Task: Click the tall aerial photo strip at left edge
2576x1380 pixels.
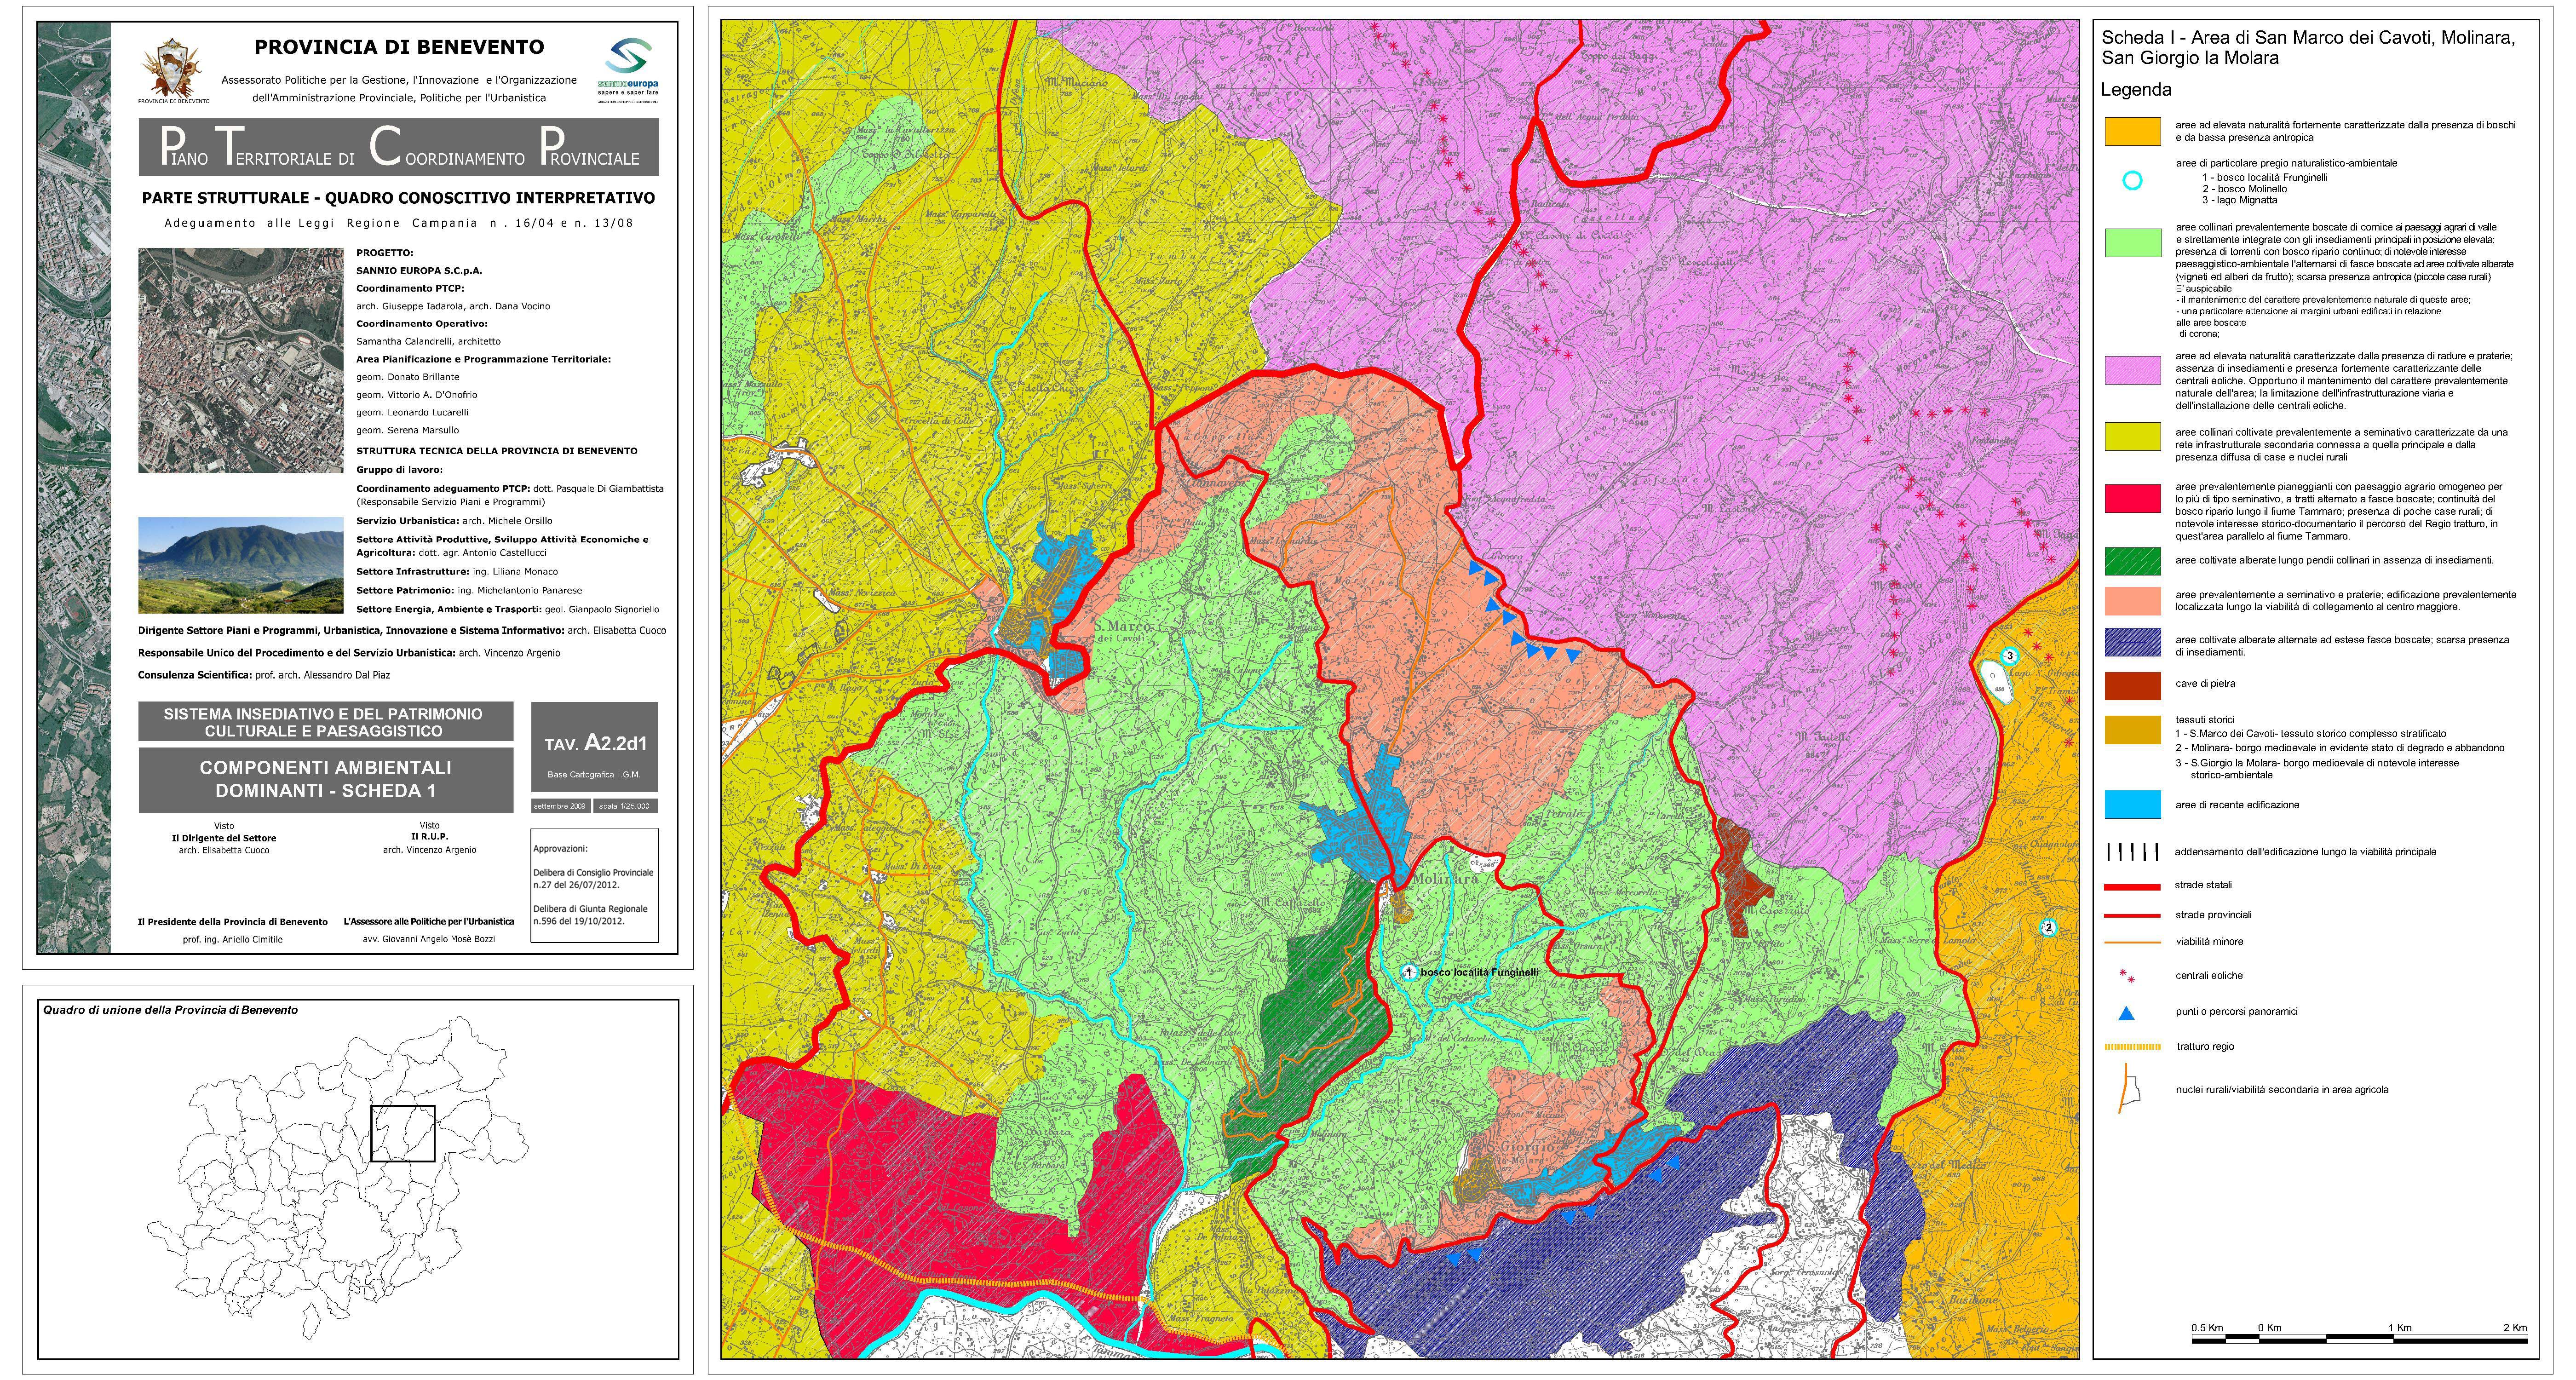Action: (74, 488)
